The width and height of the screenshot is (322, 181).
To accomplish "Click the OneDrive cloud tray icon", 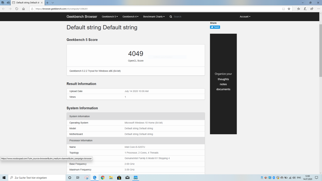I will (x=282, y=178).
